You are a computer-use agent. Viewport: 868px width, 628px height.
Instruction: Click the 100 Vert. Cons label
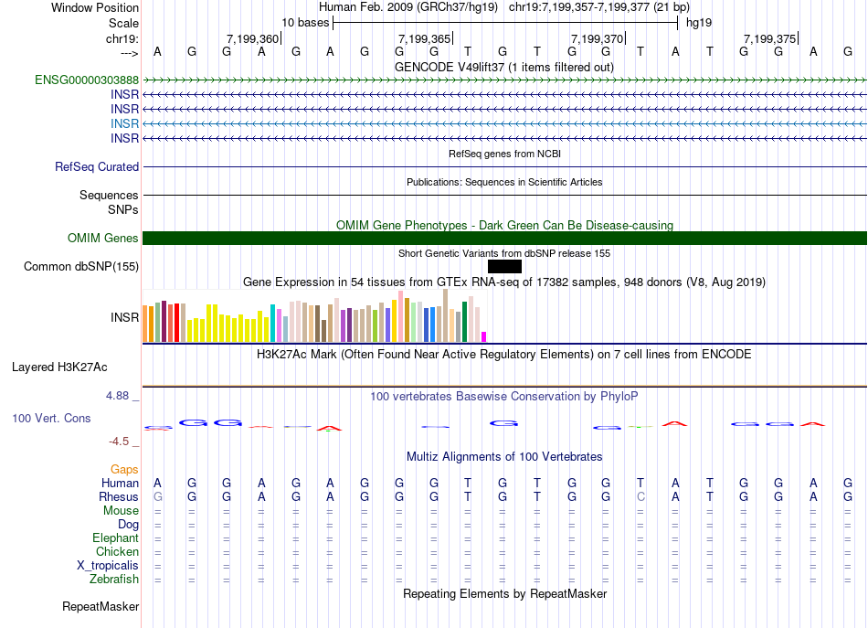point(51,418)
